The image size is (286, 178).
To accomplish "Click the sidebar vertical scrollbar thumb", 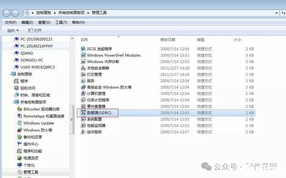I will tap(72, 120).
